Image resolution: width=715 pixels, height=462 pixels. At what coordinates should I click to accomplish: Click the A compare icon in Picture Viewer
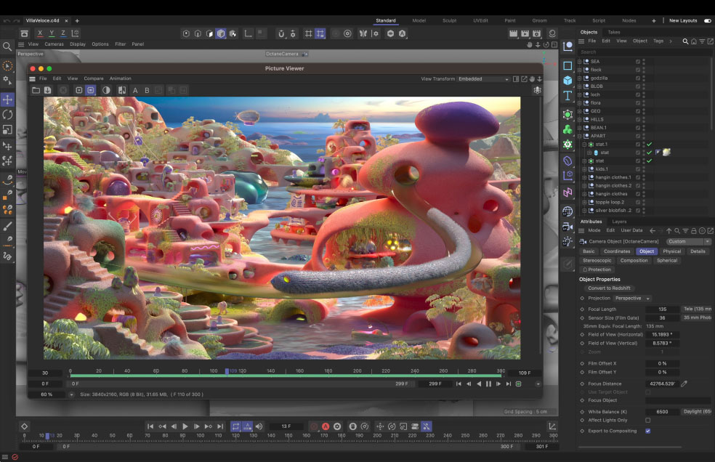(x=135, y=90)
